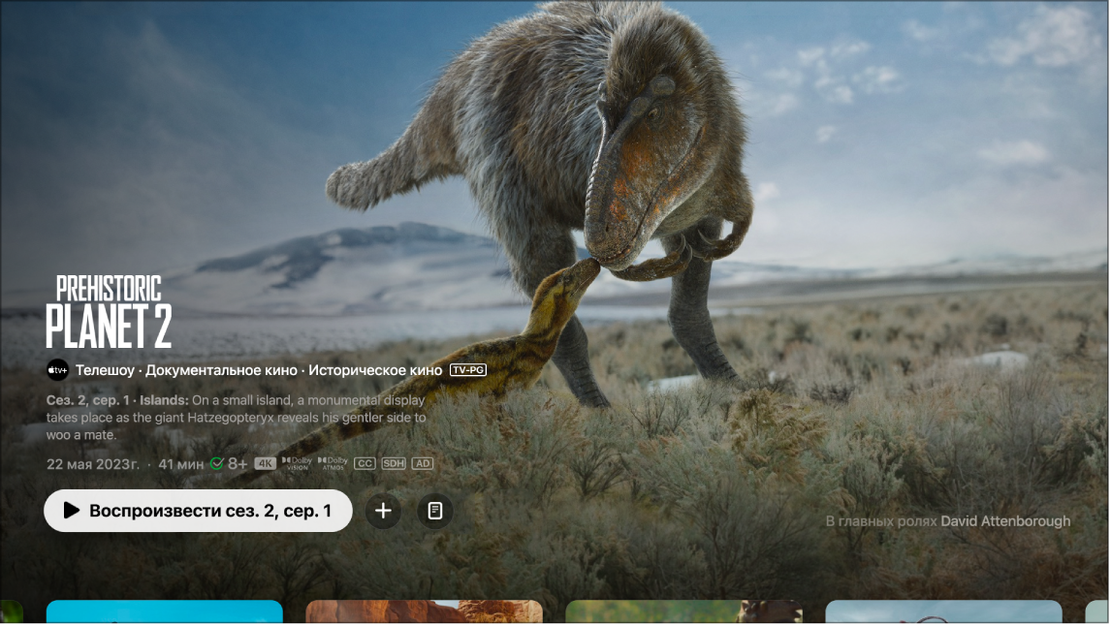The width and height of the screenshot is (1111, 626).
Task: Open David Attenborough cast link
Action: point(1005,521)
